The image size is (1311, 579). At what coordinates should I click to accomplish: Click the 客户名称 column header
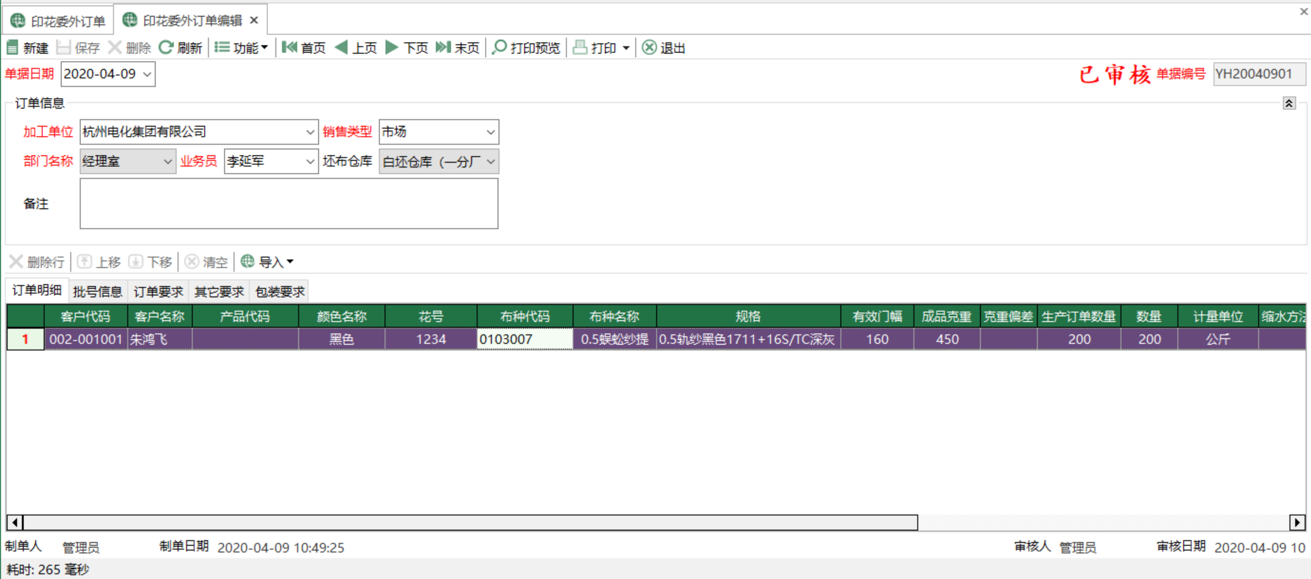(x=160, y=316)
